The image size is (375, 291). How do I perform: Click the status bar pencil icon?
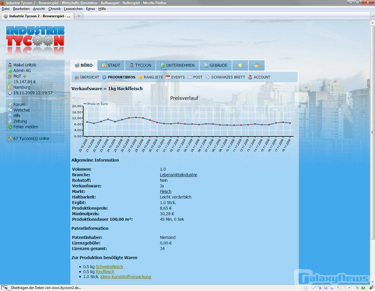pos(314,288)
